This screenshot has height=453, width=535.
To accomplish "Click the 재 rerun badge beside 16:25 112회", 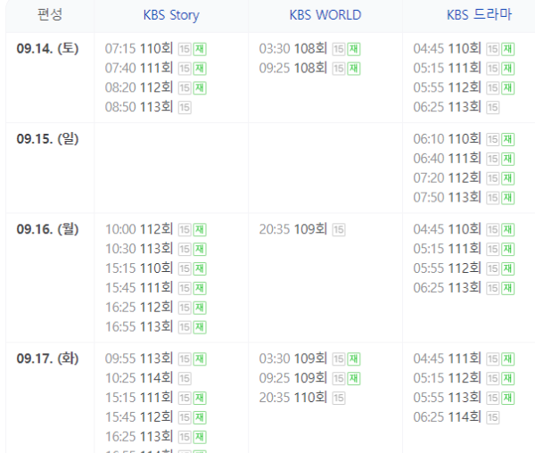I will tap(200, 308).
